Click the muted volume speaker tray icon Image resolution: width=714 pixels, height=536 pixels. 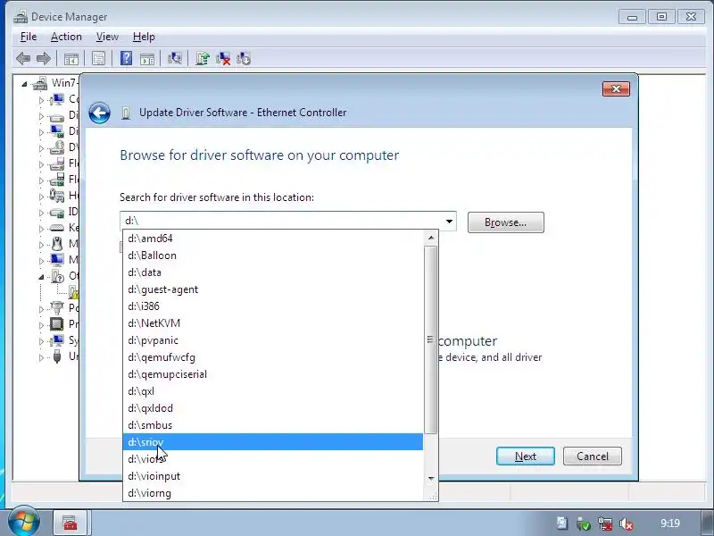(627, 523)
